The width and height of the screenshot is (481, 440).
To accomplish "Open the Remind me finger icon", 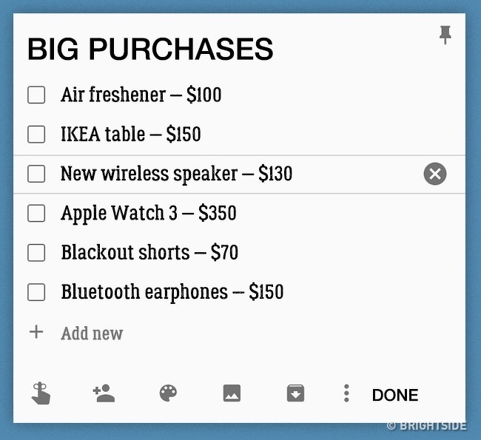I will tap(41, 393).
